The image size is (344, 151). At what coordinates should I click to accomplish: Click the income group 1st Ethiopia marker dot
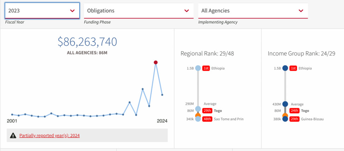click(x=285, y=68)
